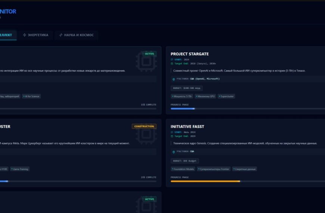Click the Project Stargate budget badge

tap(186, 88)
